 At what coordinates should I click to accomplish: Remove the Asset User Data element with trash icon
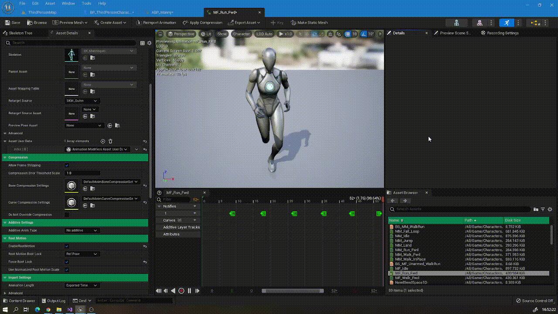tap(110, 141)
